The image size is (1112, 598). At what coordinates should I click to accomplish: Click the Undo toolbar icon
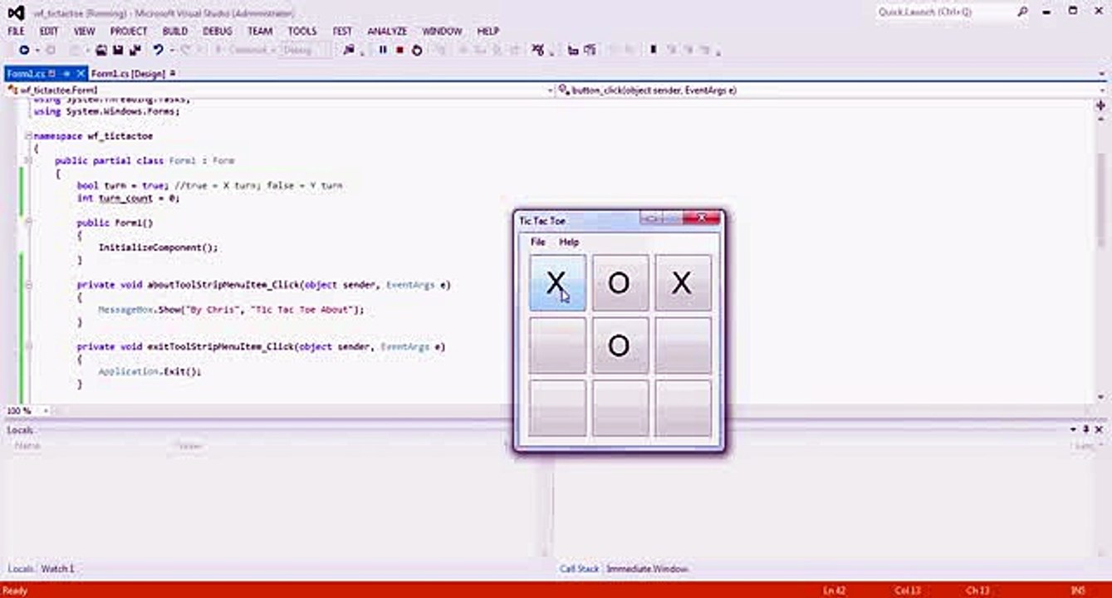(x=157, y=50)
